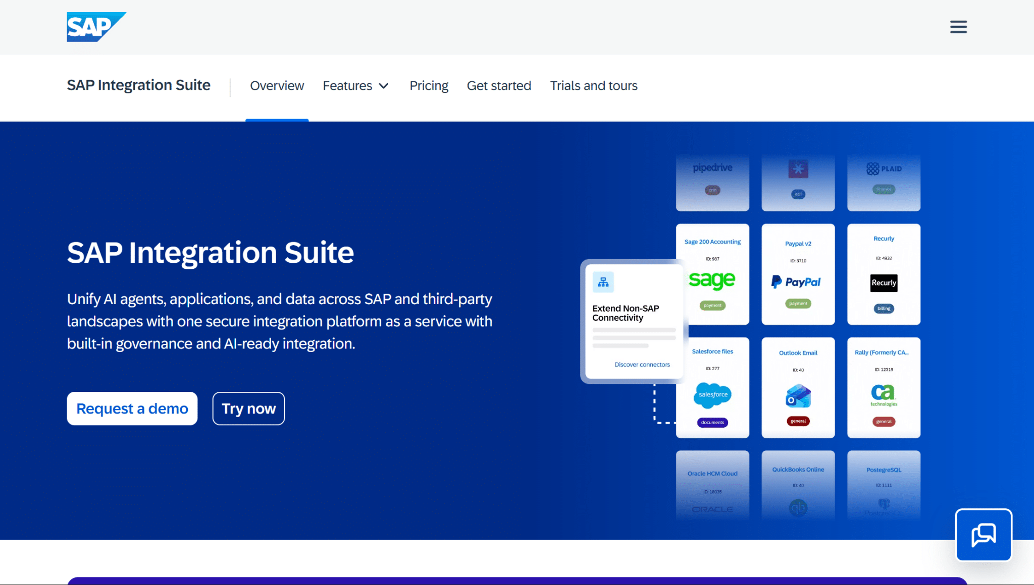
Task: Click the Recurly logo
Action: pyautogui.click(x=884, y=283)
